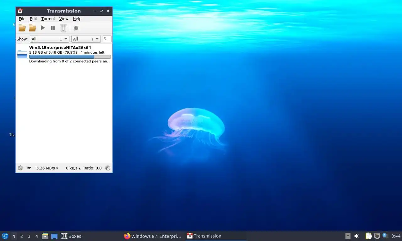Pause the torrent using the pause icon
This screenshot has width=402, height=241.
pos(53,28)
